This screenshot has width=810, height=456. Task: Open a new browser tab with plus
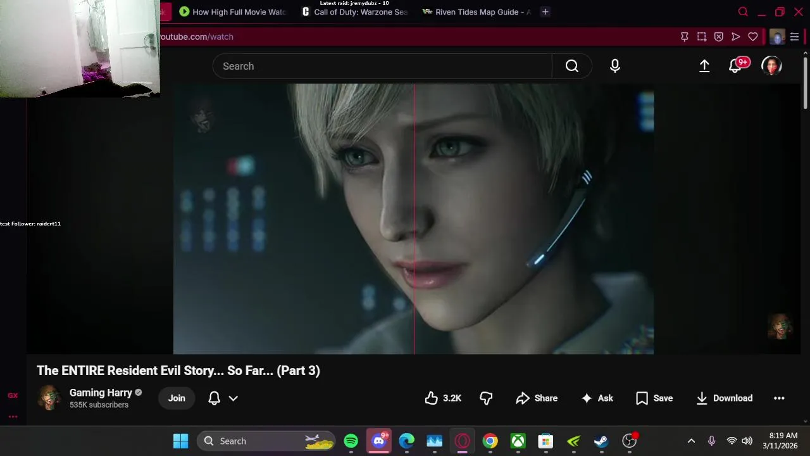545,11
